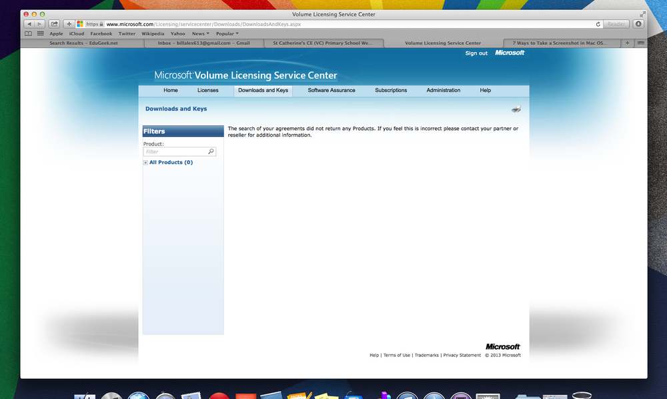
Task: Open a new tab with plus button
Action: click(x=627, y=43)
